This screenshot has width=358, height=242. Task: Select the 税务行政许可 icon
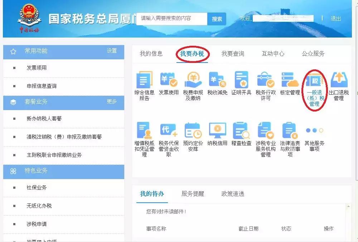265,85
